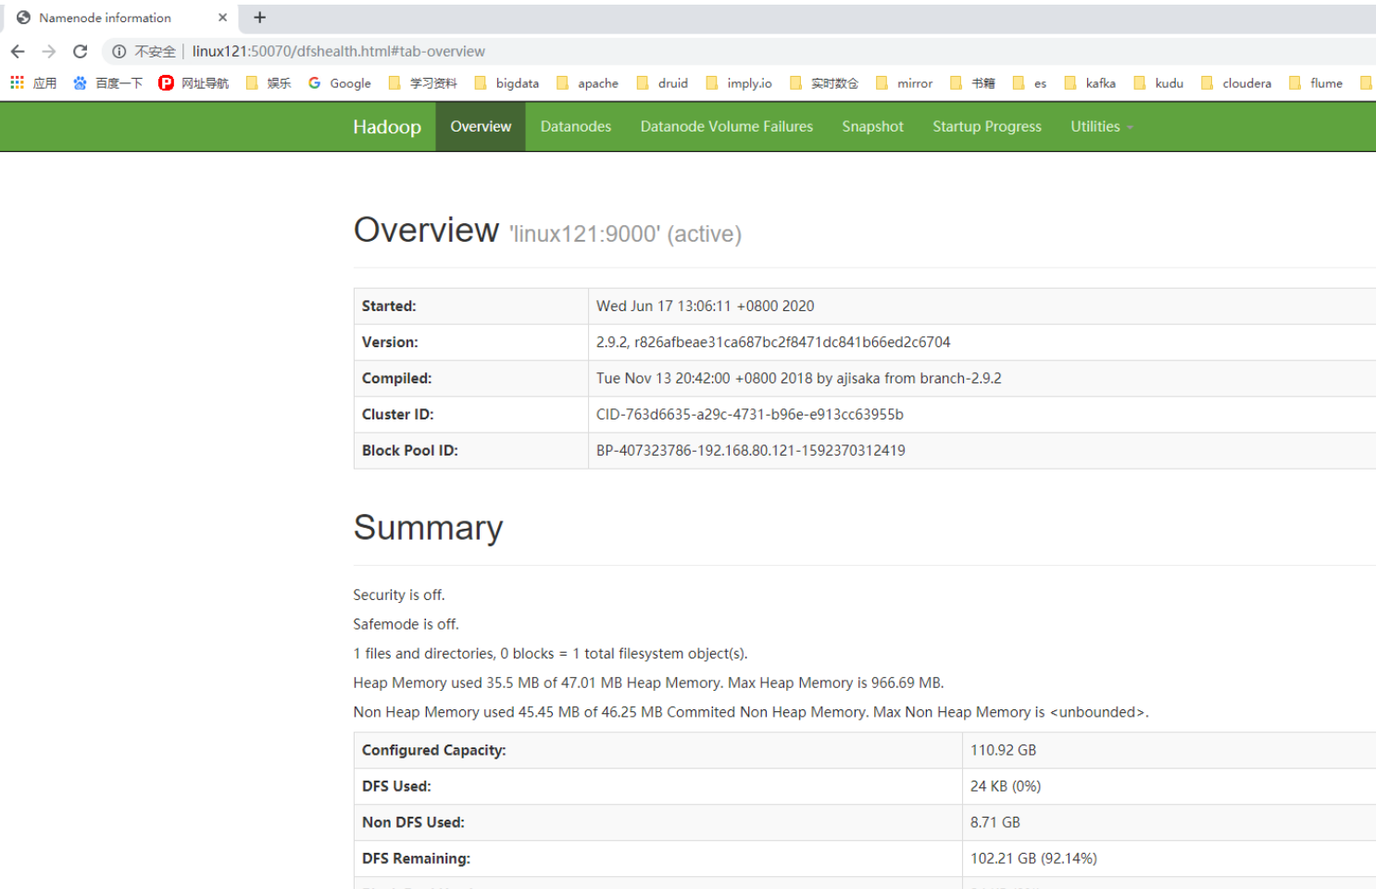
Task: Open the Baidu bookmark
Action: [x=107, y=82]
